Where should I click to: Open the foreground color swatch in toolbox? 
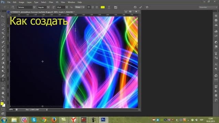tap(2, 104)
